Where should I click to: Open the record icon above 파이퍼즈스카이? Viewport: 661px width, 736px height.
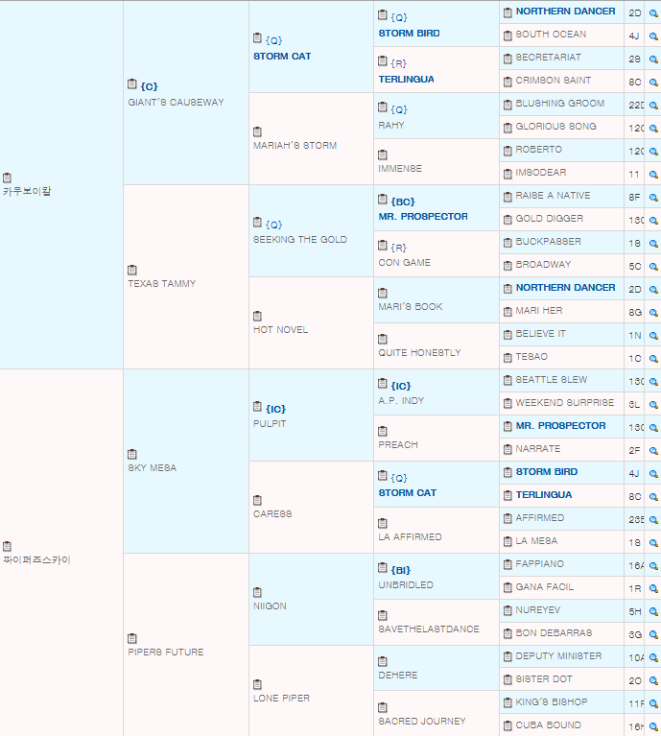click(x=7, y=546)
